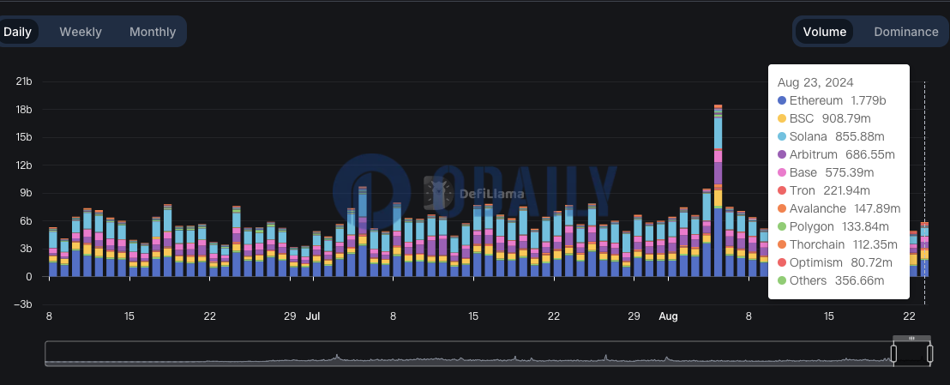Click the 'Optimism 80.72m' tooltip row
The width and height of the screenshot is (950, 385).
coord(835,262)
